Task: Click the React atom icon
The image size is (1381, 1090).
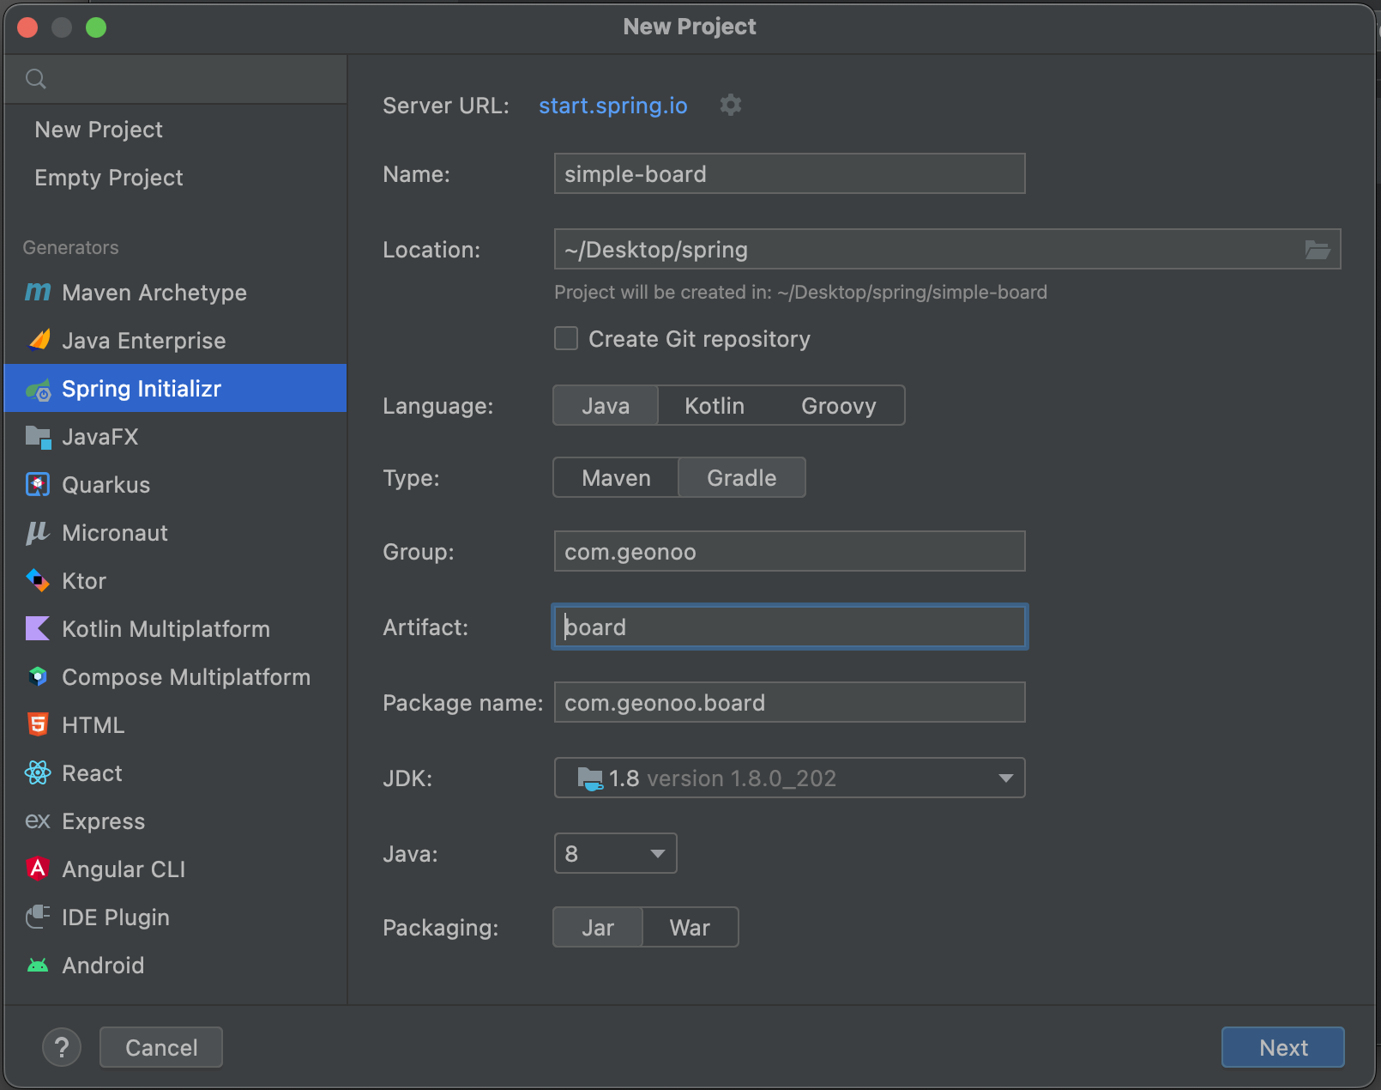Action: [38, 773]
